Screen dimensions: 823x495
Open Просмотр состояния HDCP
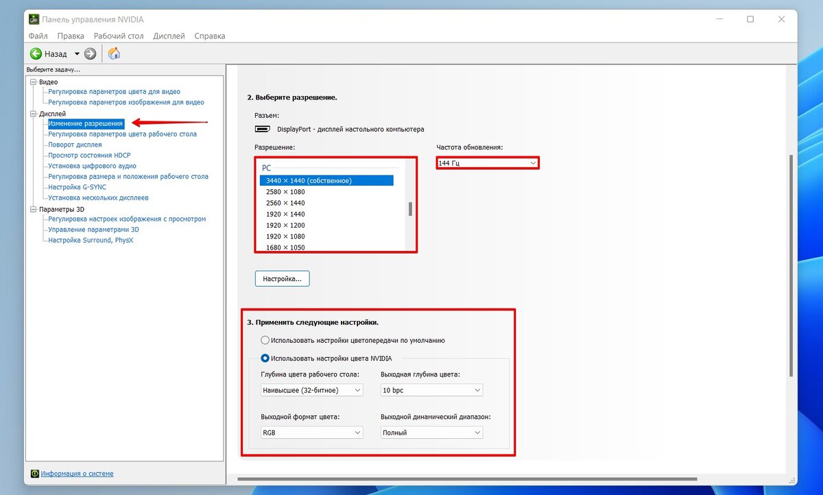89,156
